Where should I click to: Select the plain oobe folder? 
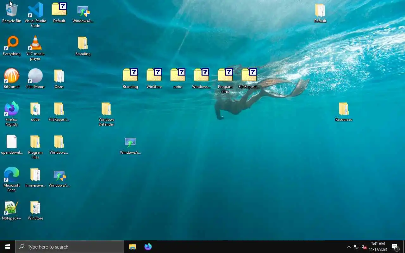35,111
